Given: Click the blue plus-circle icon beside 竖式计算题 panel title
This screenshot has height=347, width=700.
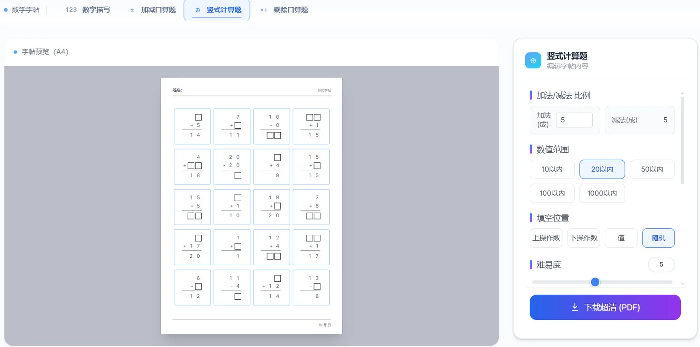Looking at the screenshot, I should pos(533,60).
